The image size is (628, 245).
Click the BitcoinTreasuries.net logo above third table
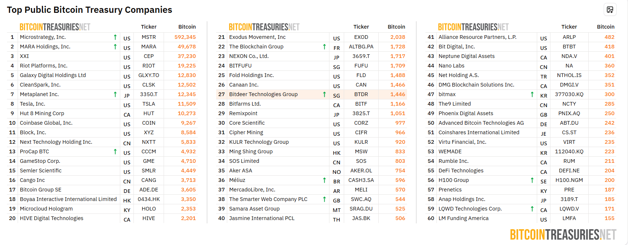coord(473,27)
